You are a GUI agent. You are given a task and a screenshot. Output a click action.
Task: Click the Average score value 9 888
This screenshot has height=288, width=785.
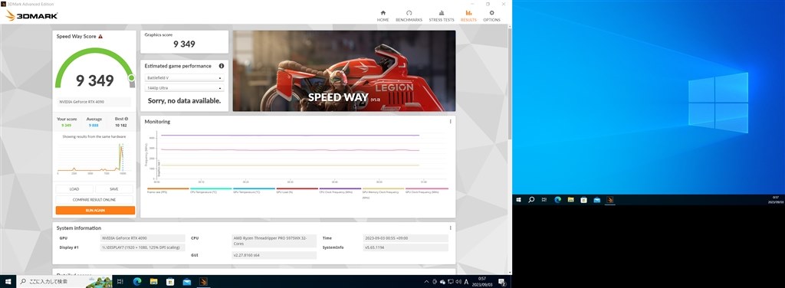click(94, 126)
